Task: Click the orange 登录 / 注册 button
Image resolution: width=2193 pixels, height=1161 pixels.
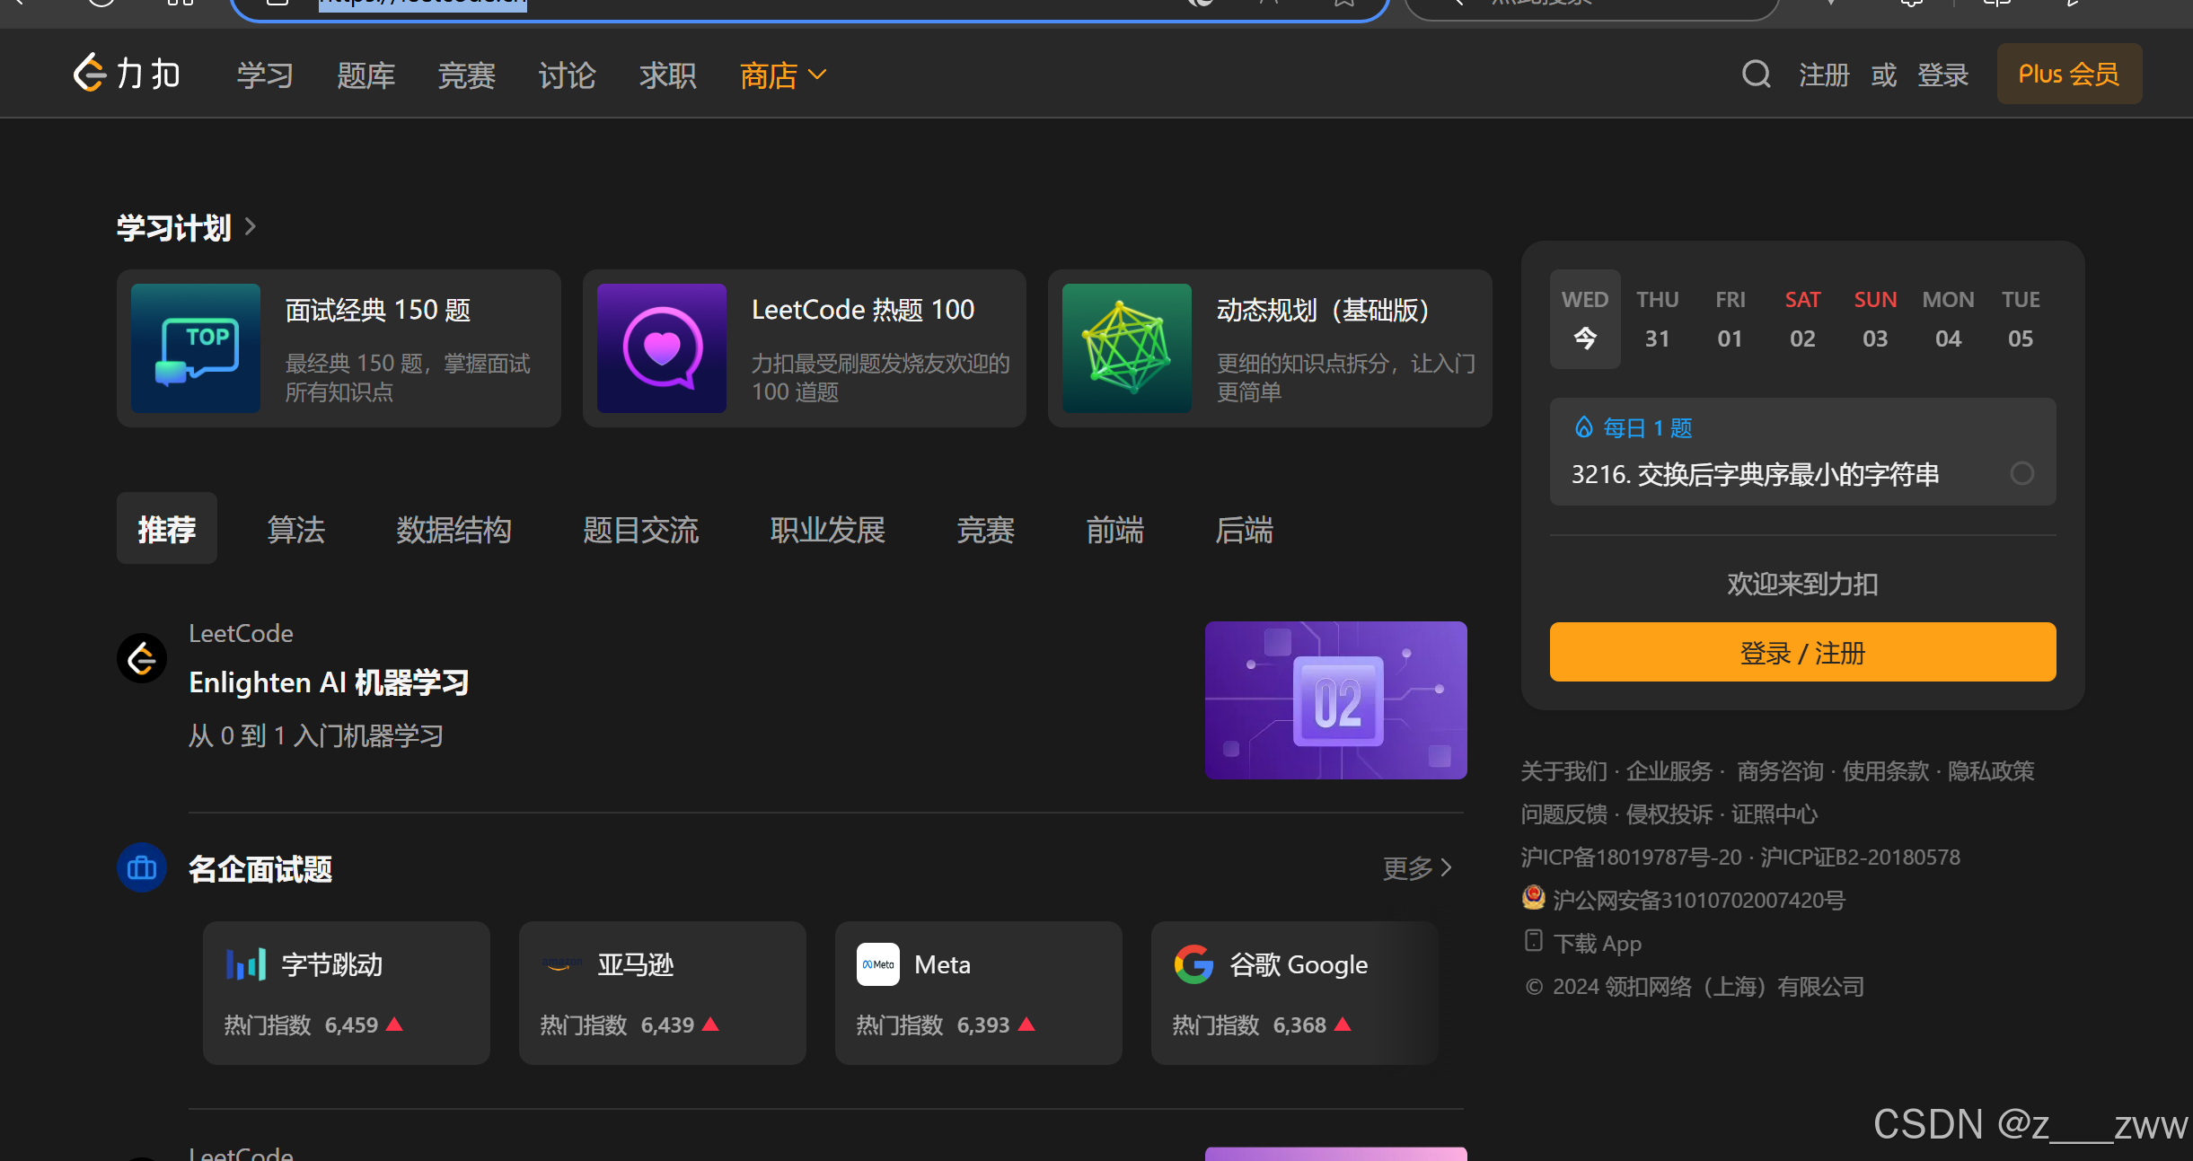Action: 1802,652
